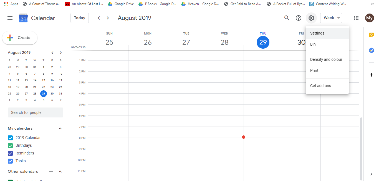Open the Support question mark icon
The image size is (379, 181).
point(299,18)
